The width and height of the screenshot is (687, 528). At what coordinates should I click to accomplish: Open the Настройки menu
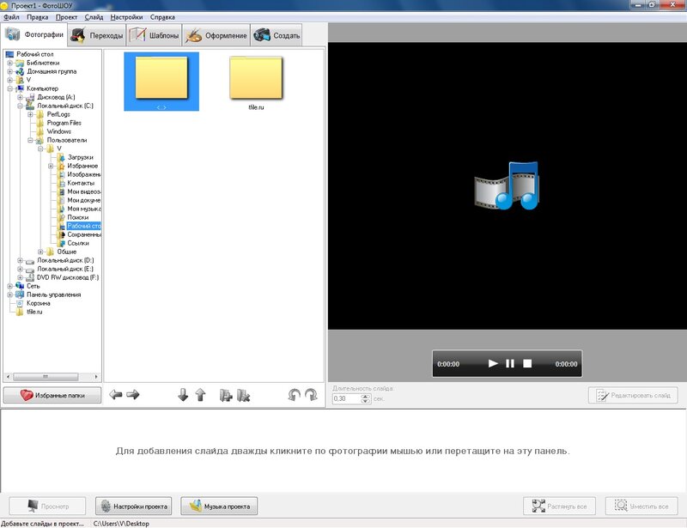coord(126,17)
